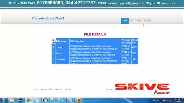This screenshot has width=184, height=103.
Task: Click public key value 77595
Action: pos(135,53)
